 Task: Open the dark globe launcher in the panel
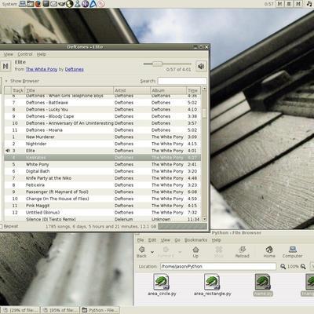tap(70, 4)
